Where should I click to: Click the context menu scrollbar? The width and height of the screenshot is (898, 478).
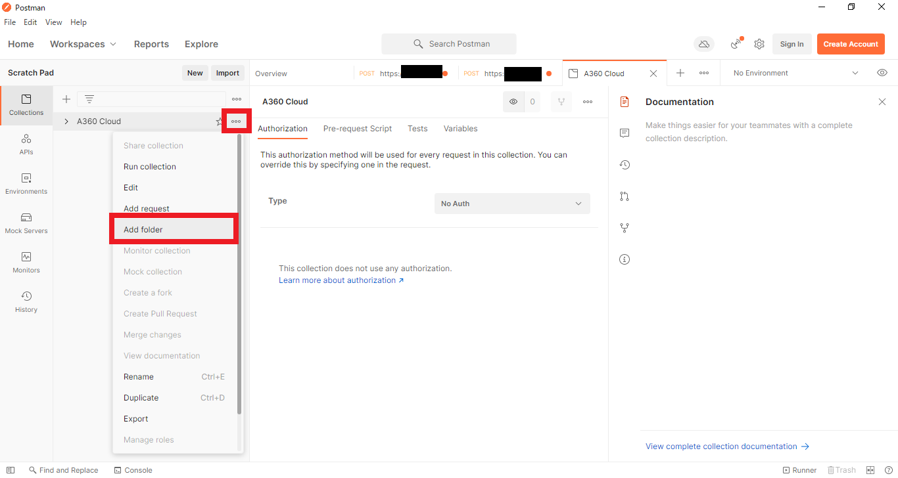239,274
